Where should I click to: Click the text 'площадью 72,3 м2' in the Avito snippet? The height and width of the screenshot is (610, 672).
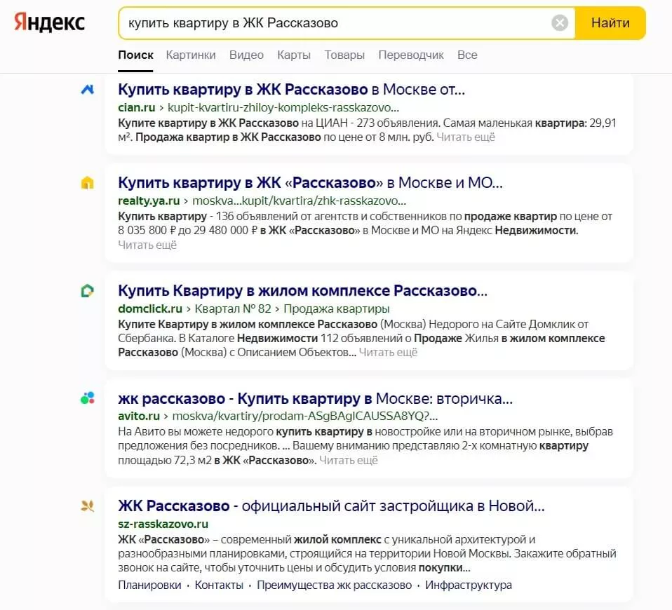(x=165, y=461)
